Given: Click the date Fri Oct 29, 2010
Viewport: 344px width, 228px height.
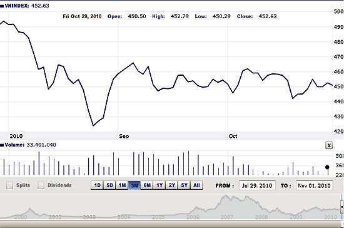Looking at the screenshot, I should pos(82,16).
